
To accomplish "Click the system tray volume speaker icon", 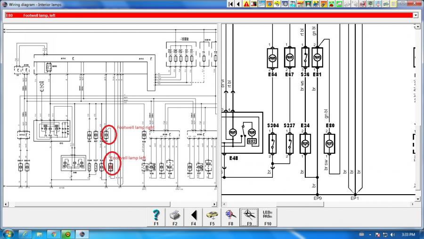I will pos(392,234).
